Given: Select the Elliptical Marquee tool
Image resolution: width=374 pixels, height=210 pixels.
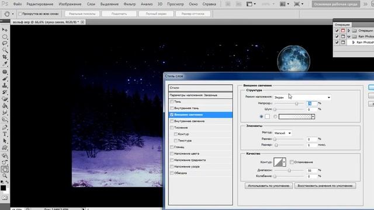Looking at the screenshot, I should (x=5, y=37).
